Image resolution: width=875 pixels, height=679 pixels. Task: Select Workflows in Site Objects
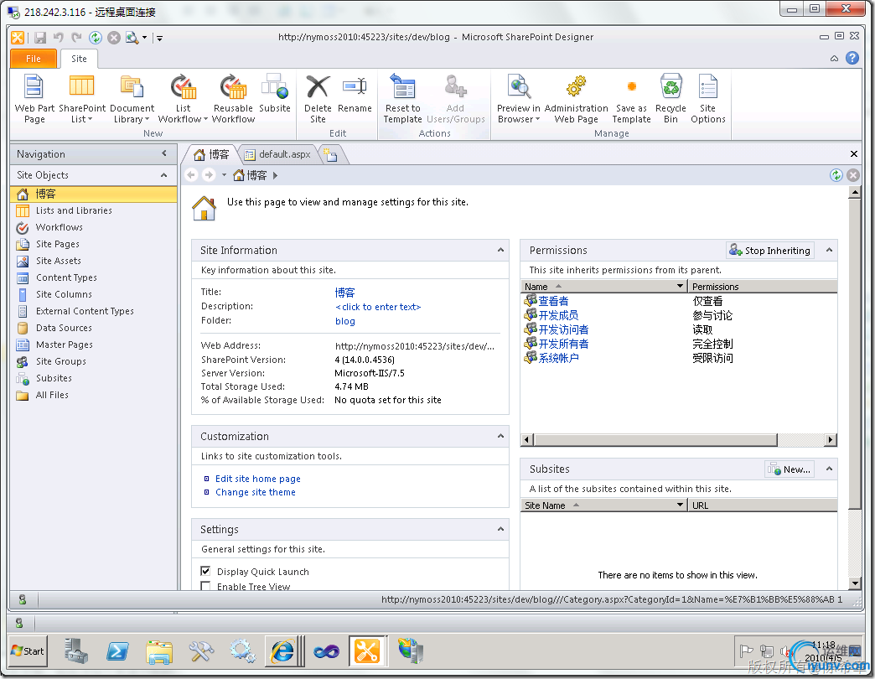pyautogui.click(x=60, y=227)
